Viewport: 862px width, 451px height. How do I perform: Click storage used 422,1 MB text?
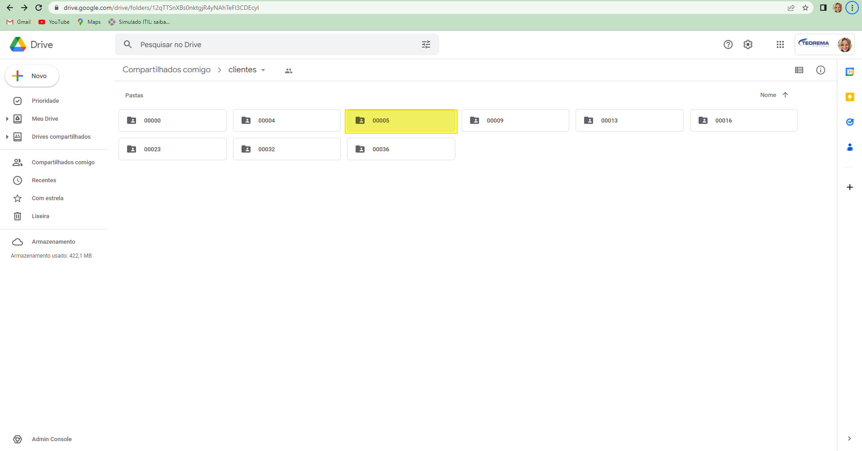[x=51, y=256]
